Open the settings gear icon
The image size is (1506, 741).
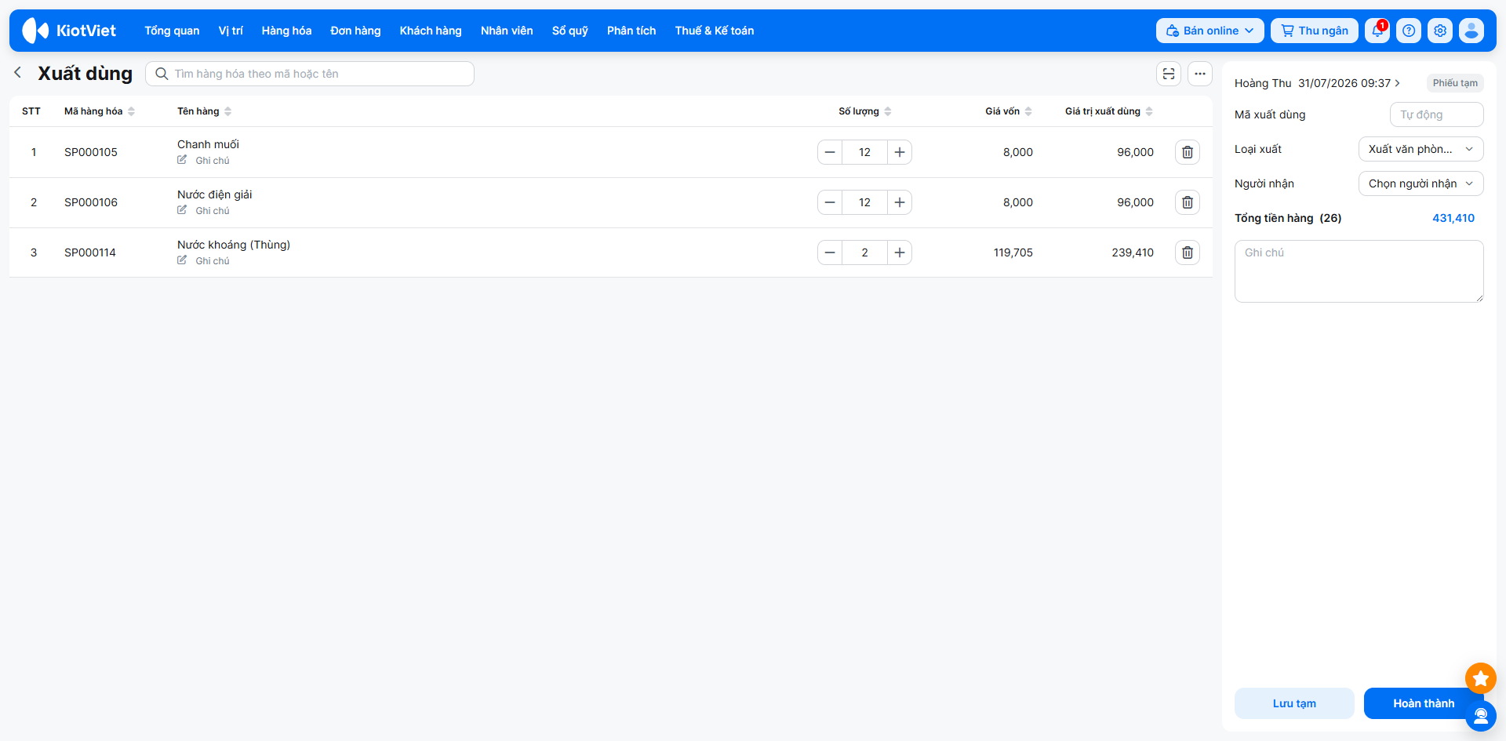[1440, 31]
